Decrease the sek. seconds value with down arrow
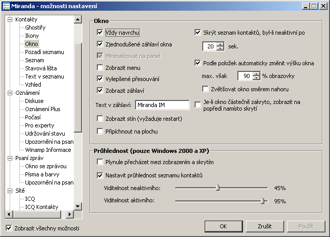The width and height of the screenshot is (330, 237). (x=220, y=48)
